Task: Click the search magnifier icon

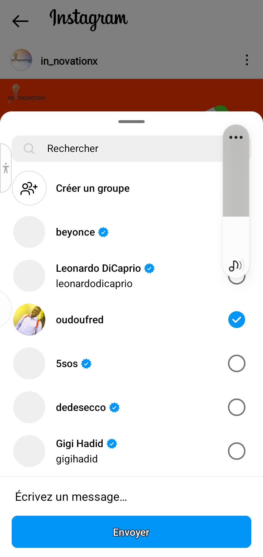Action: (29, 148)
